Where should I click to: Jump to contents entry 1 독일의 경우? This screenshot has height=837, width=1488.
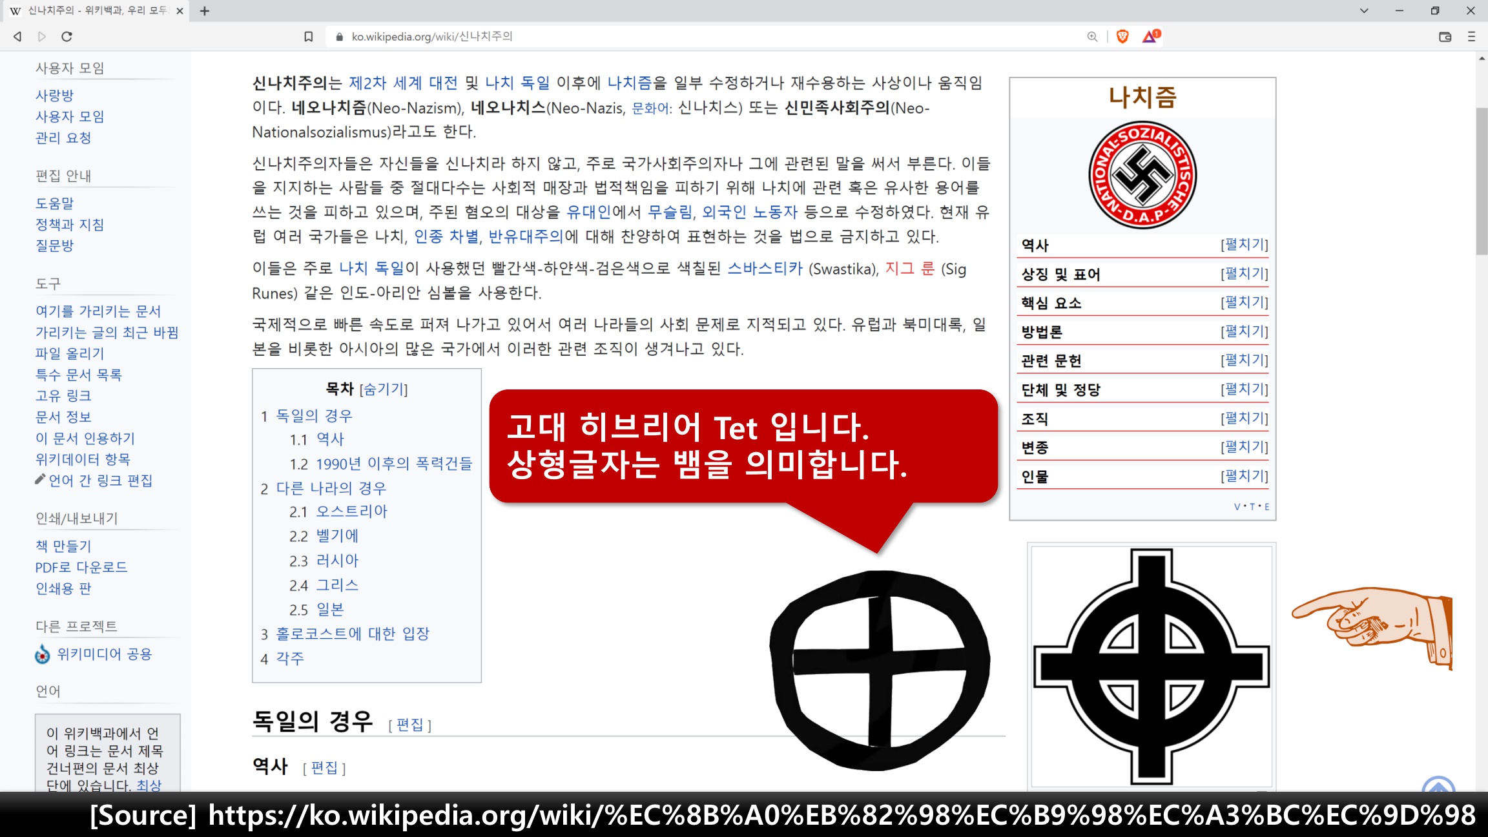(314, 416)
